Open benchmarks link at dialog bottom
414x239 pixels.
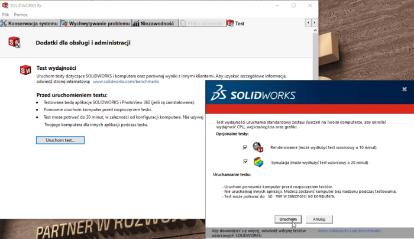point(350,231)
